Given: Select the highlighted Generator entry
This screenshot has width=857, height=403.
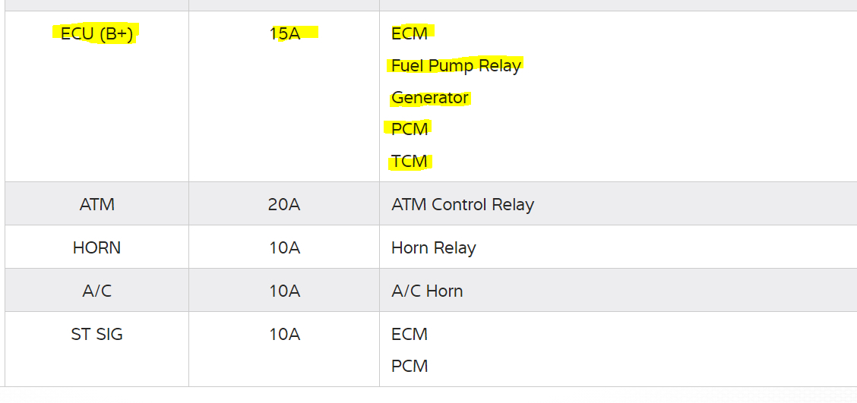Looking at the screenshot, I should coord(430,98).
